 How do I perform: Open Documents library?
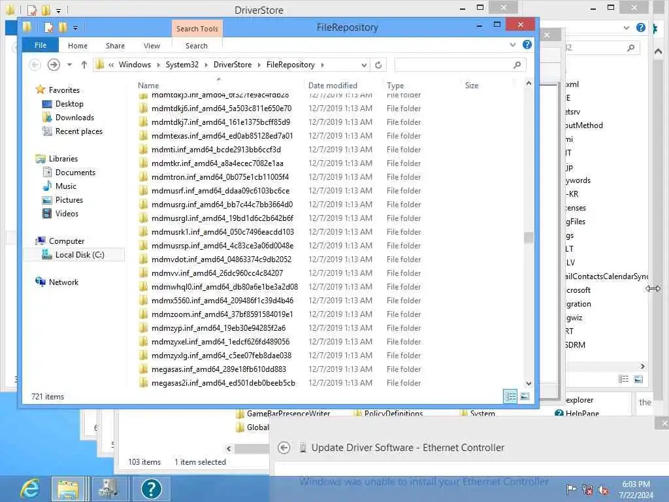[x=75, y=172]
